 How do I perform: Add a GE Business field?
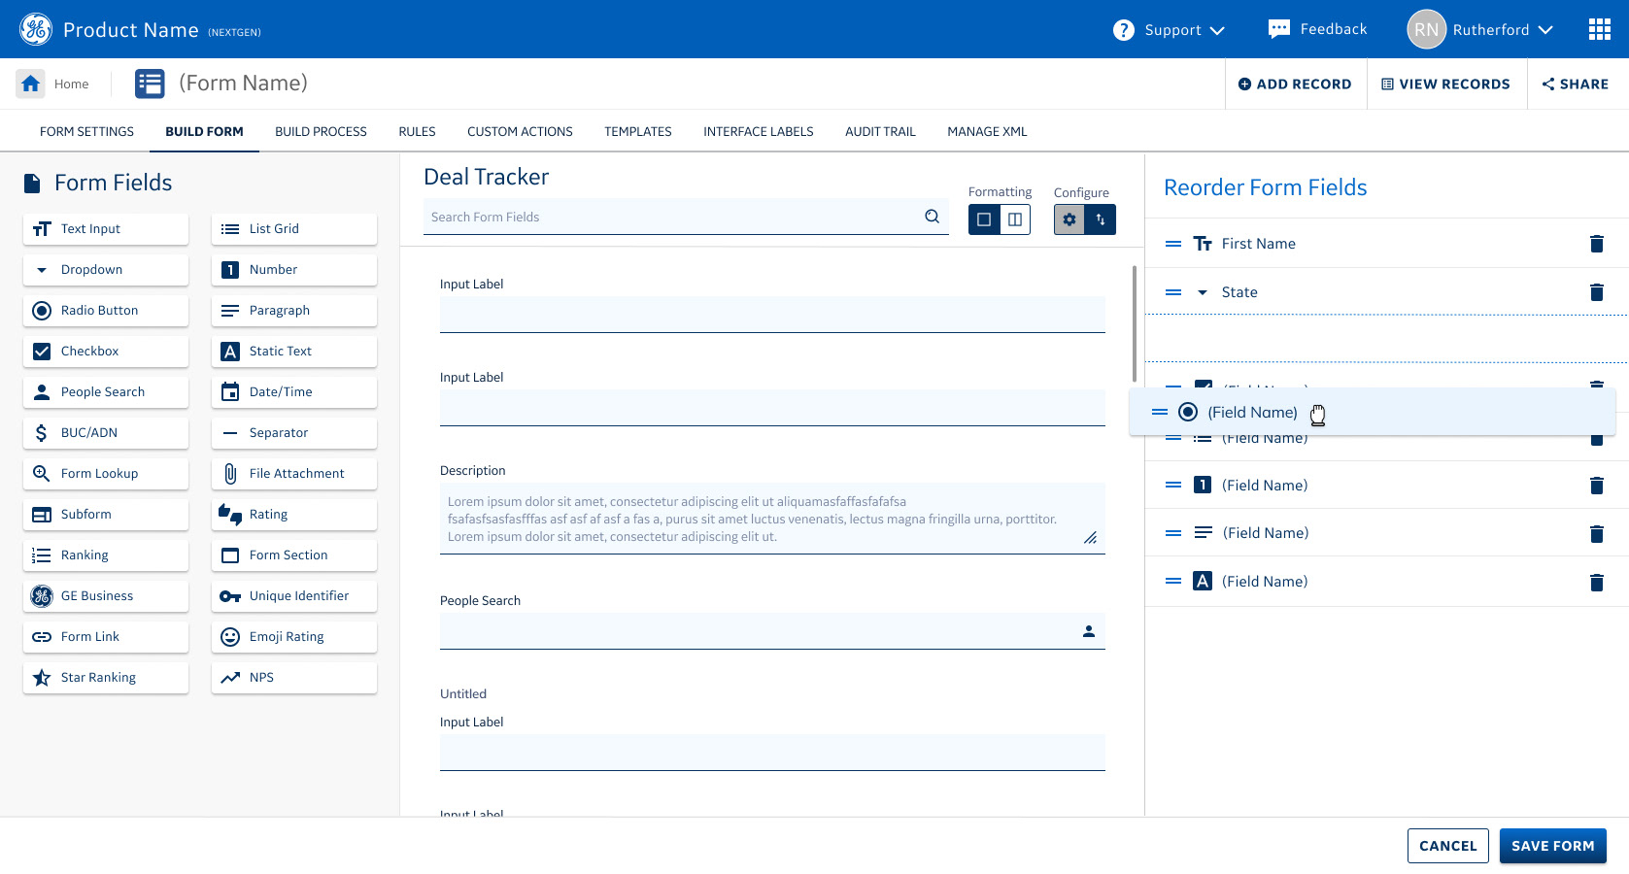[106, 596]
